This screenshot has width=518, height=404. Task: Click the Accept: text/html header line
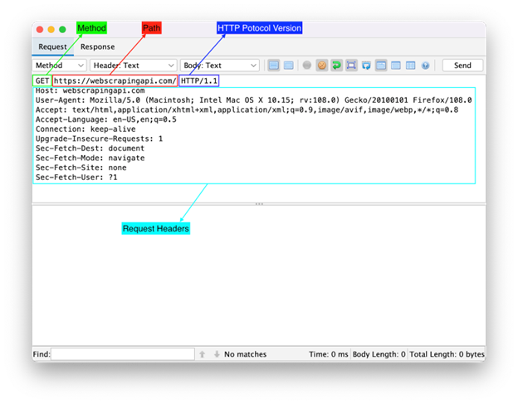[x=247, y=110]
